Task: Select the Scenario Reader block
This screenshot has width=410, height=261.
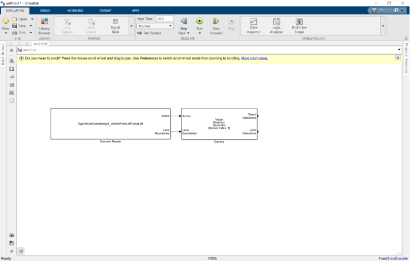Action: 111,124
